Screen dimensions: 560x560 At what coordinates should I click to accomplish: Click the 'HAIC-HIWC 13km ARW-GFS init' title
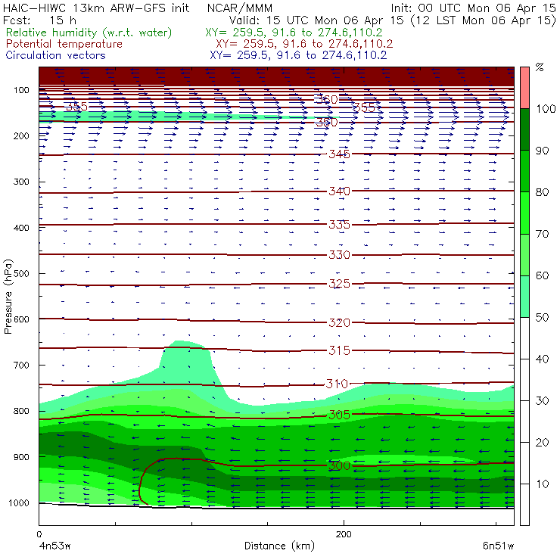[96, 8]
